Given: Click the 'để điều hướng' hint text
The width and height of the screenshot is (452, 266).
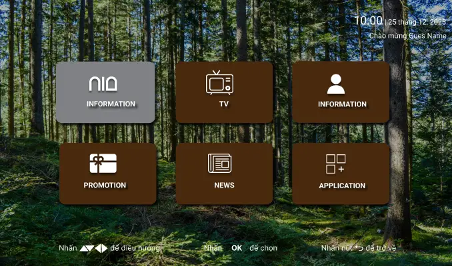Looking at the screenshot, I should [x=135, y=248].
